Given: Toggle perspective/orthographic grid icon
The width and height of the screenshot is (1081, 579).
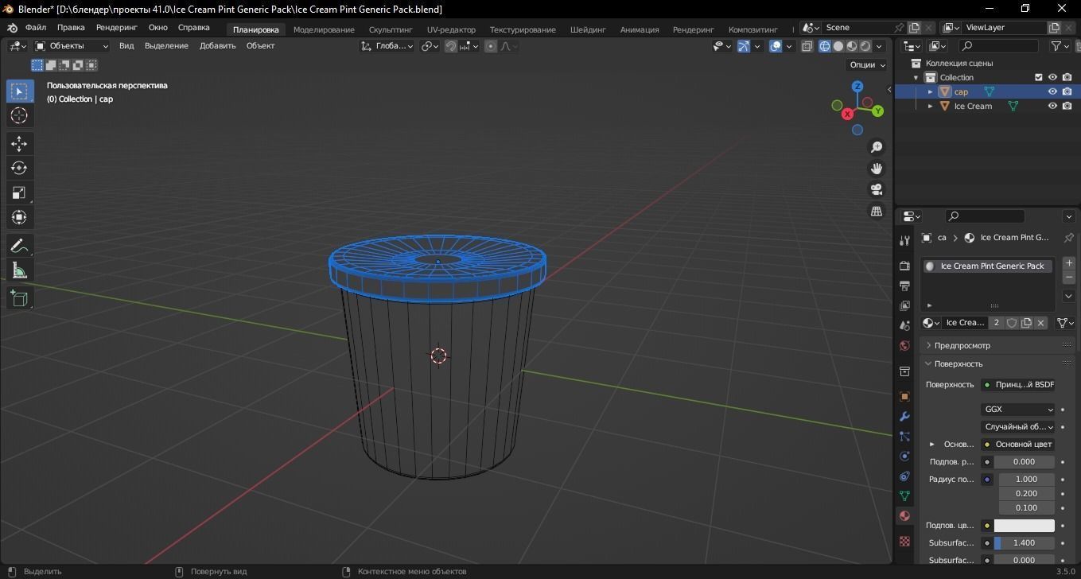Looking at the screenshot, I should click(877, 212).
